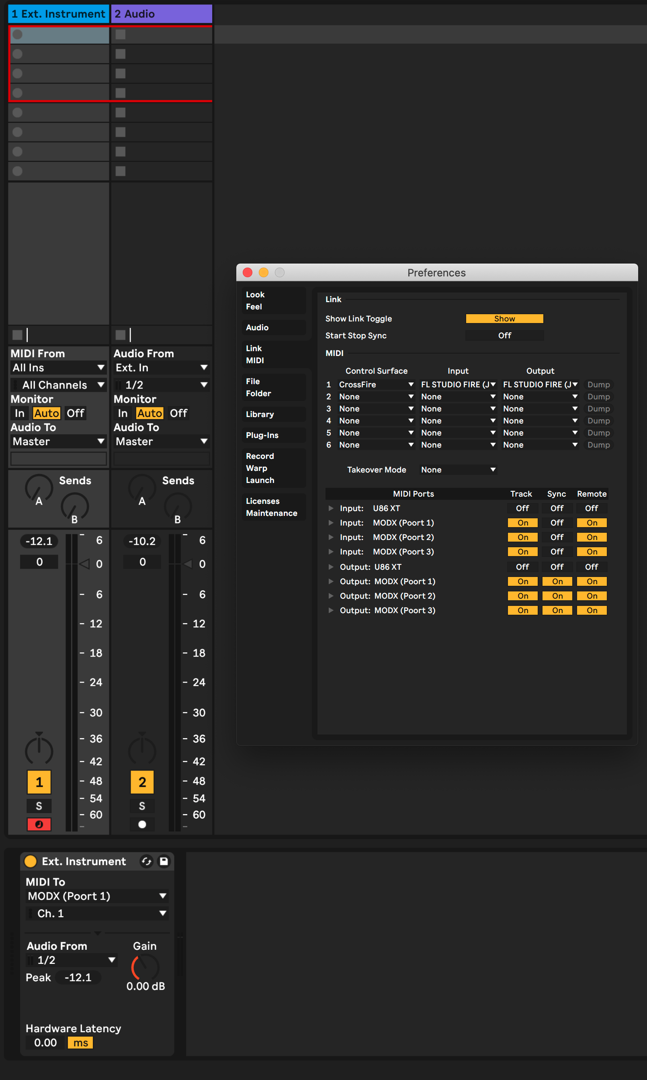Click the Ext. Instrument hot-swap preset icon
Screen dimensions: 647x1080
[x=147, y=861]
